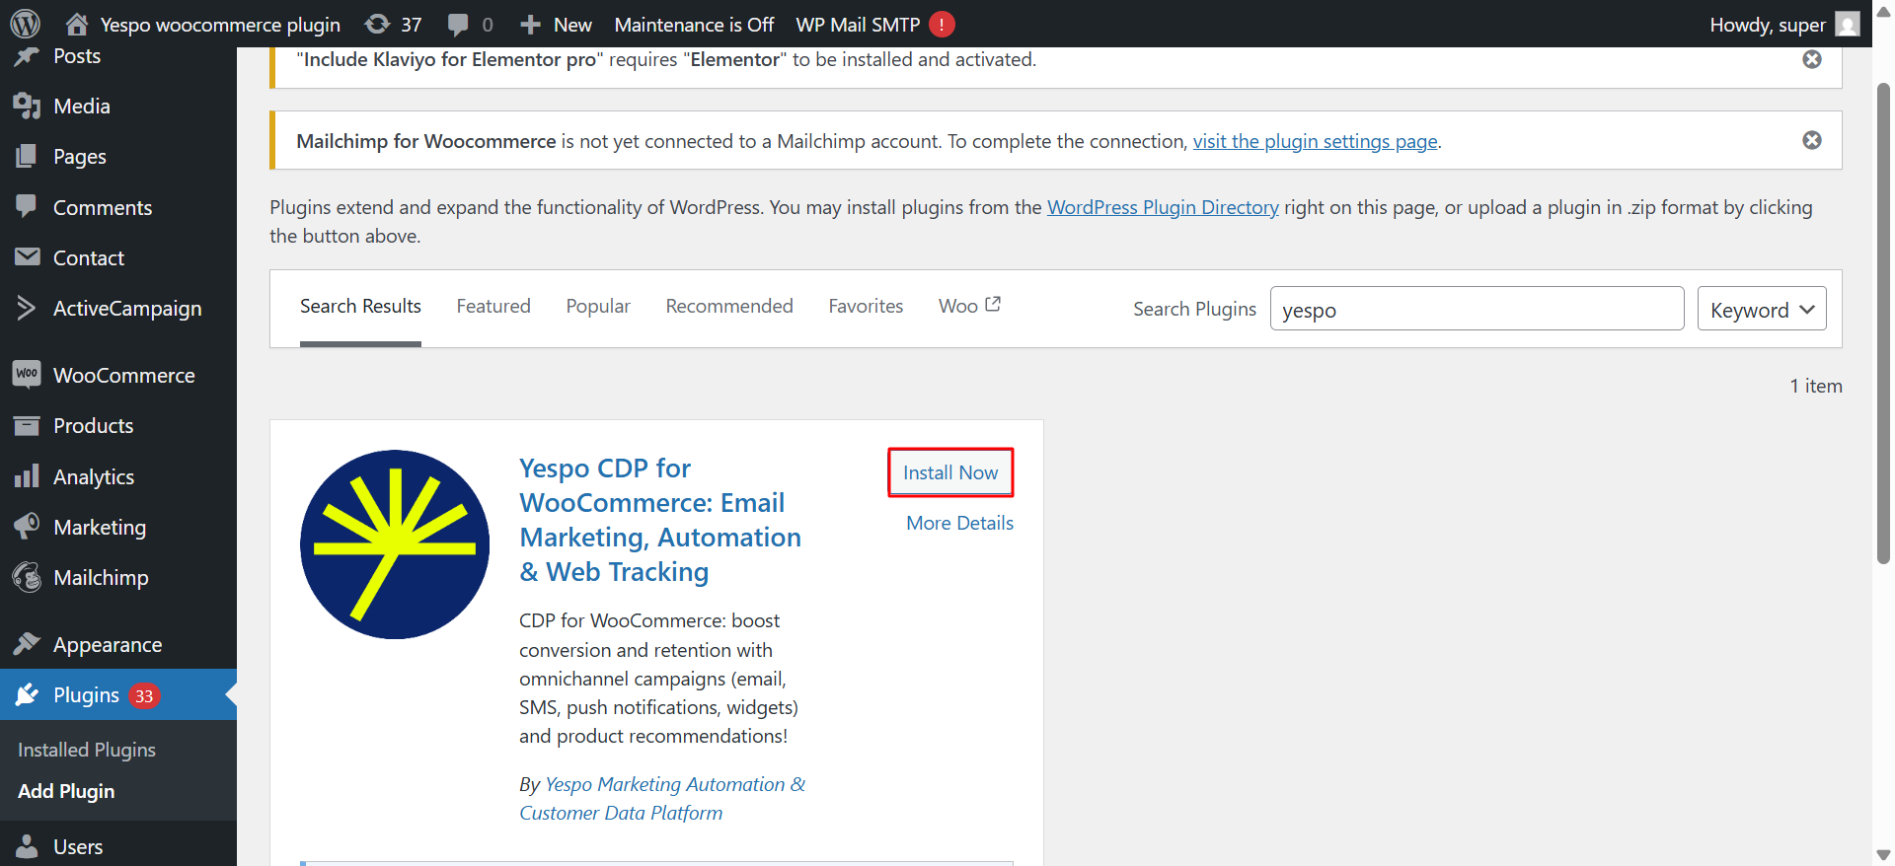Switch to the Featured tab
Viewport: 1895px width, 866px height.
[493, 307]
